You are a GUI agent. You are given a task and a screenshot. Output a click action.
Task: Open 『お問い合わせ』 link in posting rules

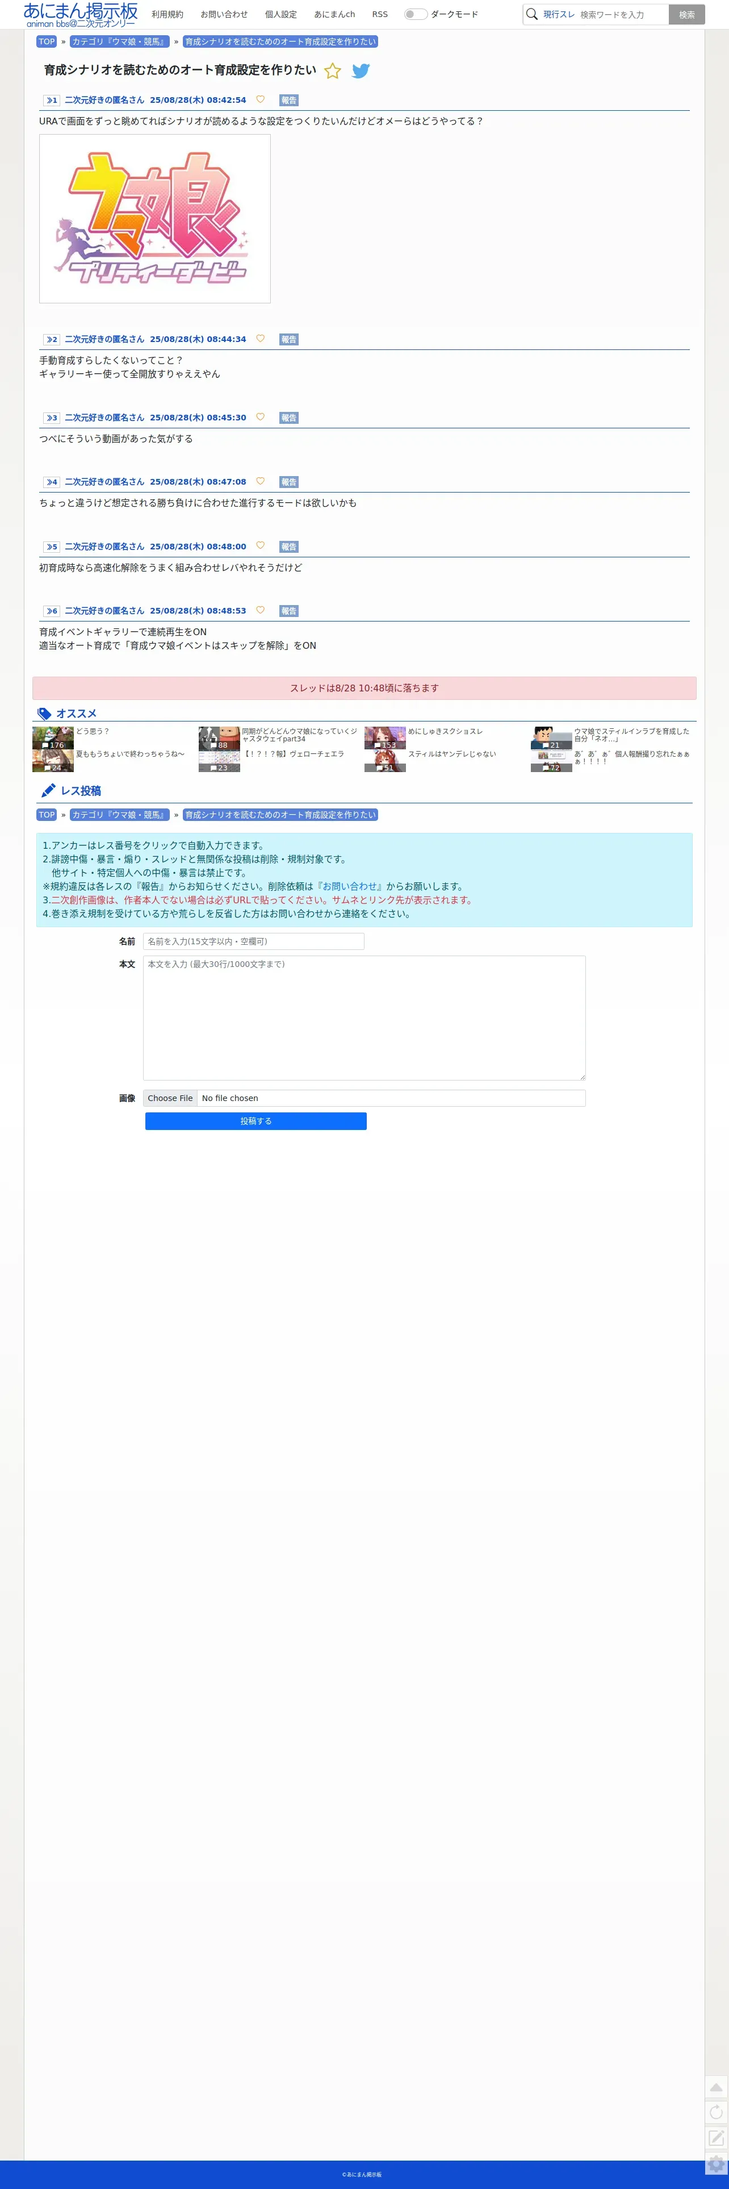point(349,886)
